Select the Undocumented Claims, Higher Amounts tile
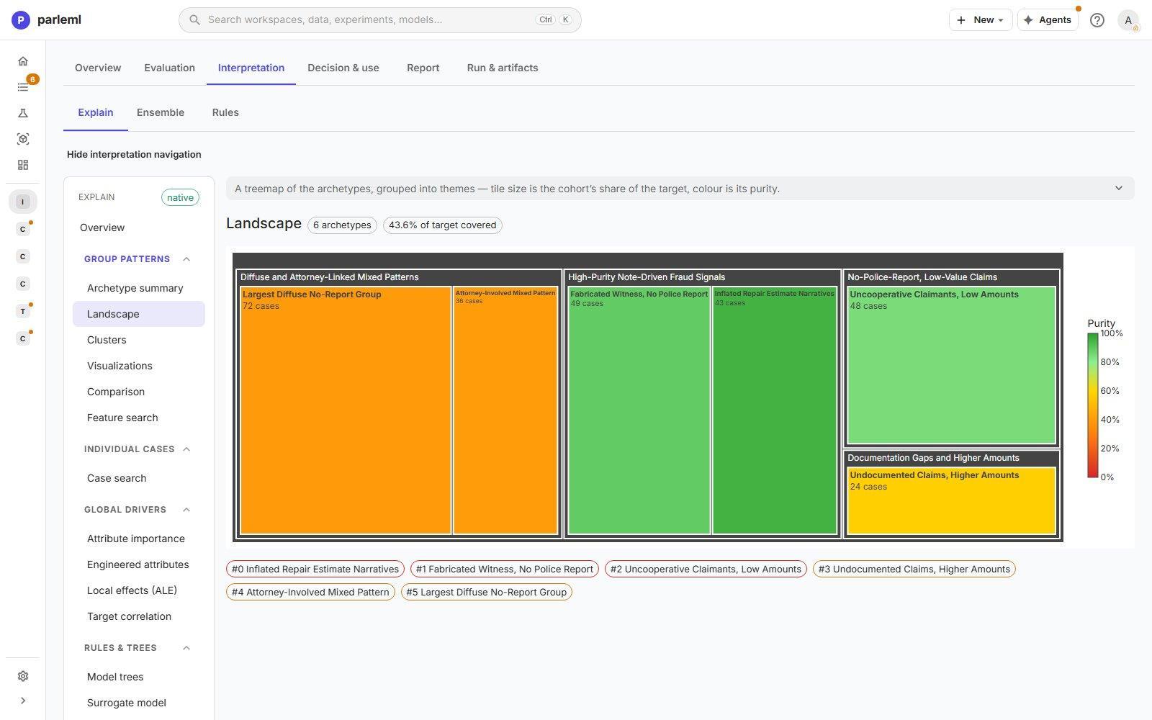The height and width of the screenshot is (720, 1152). click(x=951, y=500)
